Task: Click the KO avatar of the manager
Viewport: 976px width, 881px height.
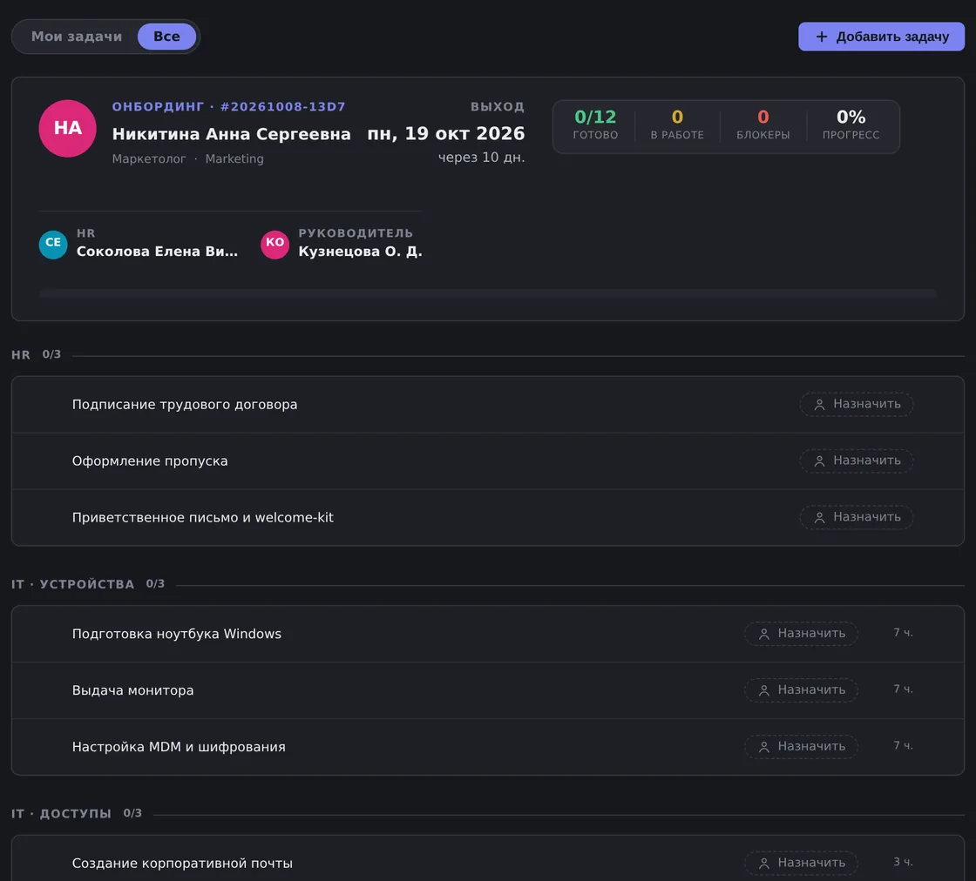Action: (274, 244)
